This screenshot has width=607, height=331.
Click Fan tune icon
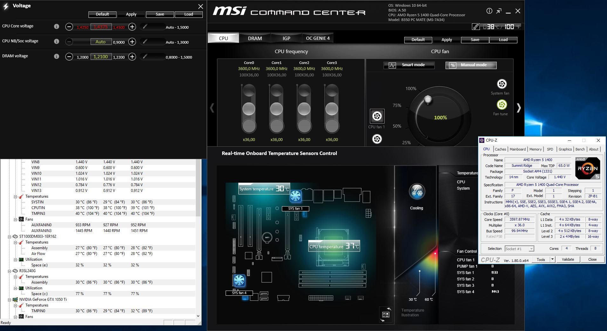[x=502, y=105]
